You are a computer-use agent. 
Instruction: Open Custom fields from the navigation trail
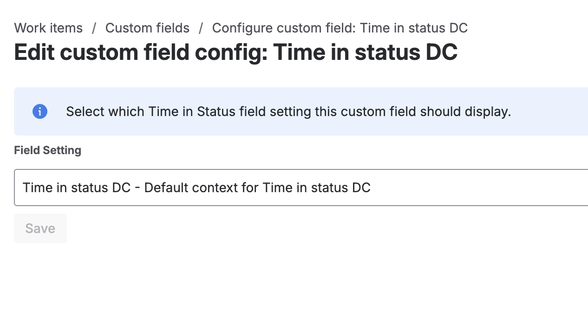147,28
